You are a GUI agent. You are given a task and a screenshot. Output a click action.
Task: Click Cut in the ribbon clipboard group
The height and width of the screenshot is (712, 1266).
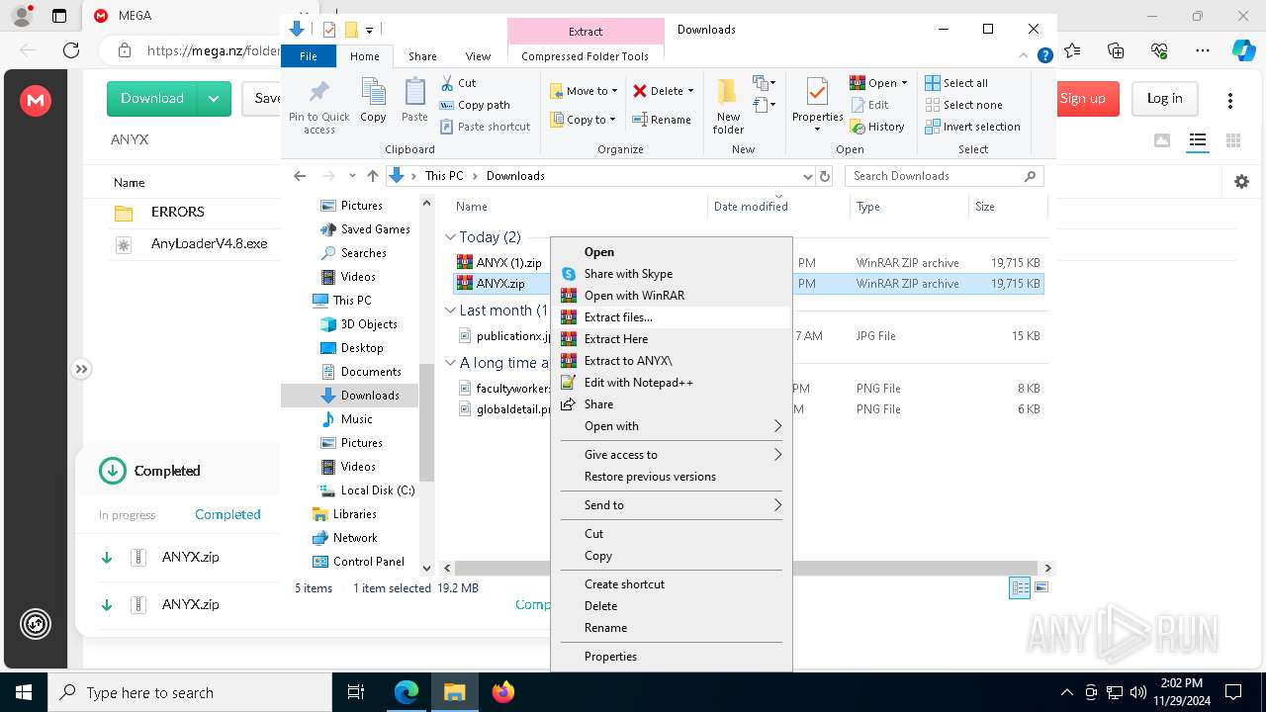[458, 83]
